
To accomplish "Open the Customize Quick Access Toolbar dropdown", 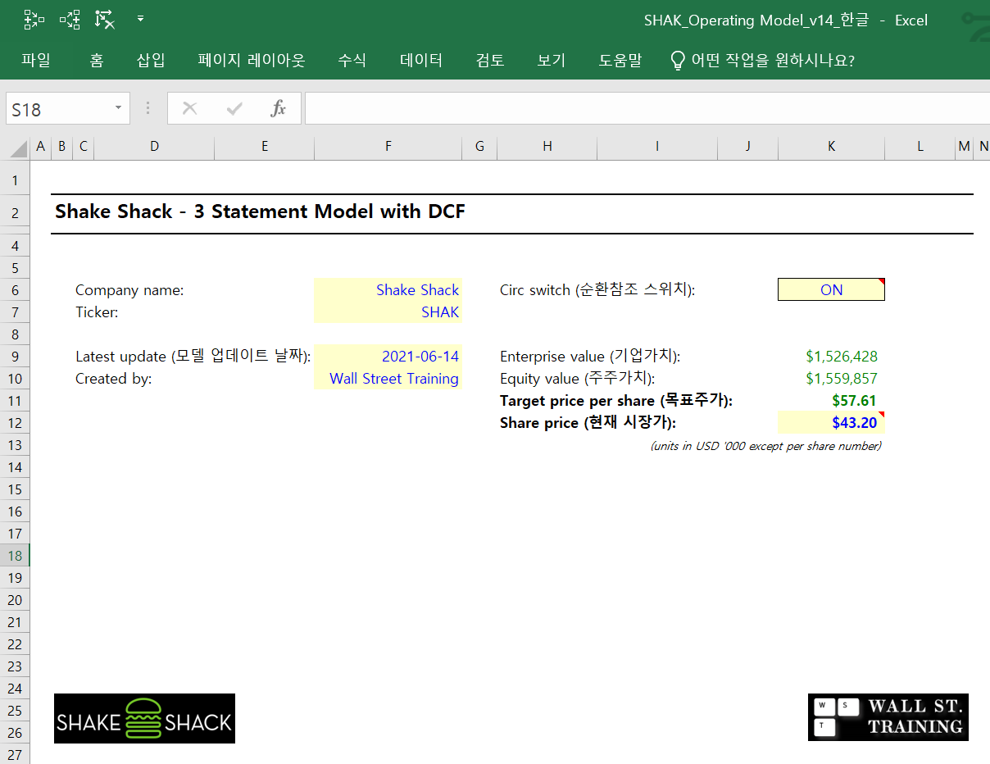I will [x=140, y=19].
